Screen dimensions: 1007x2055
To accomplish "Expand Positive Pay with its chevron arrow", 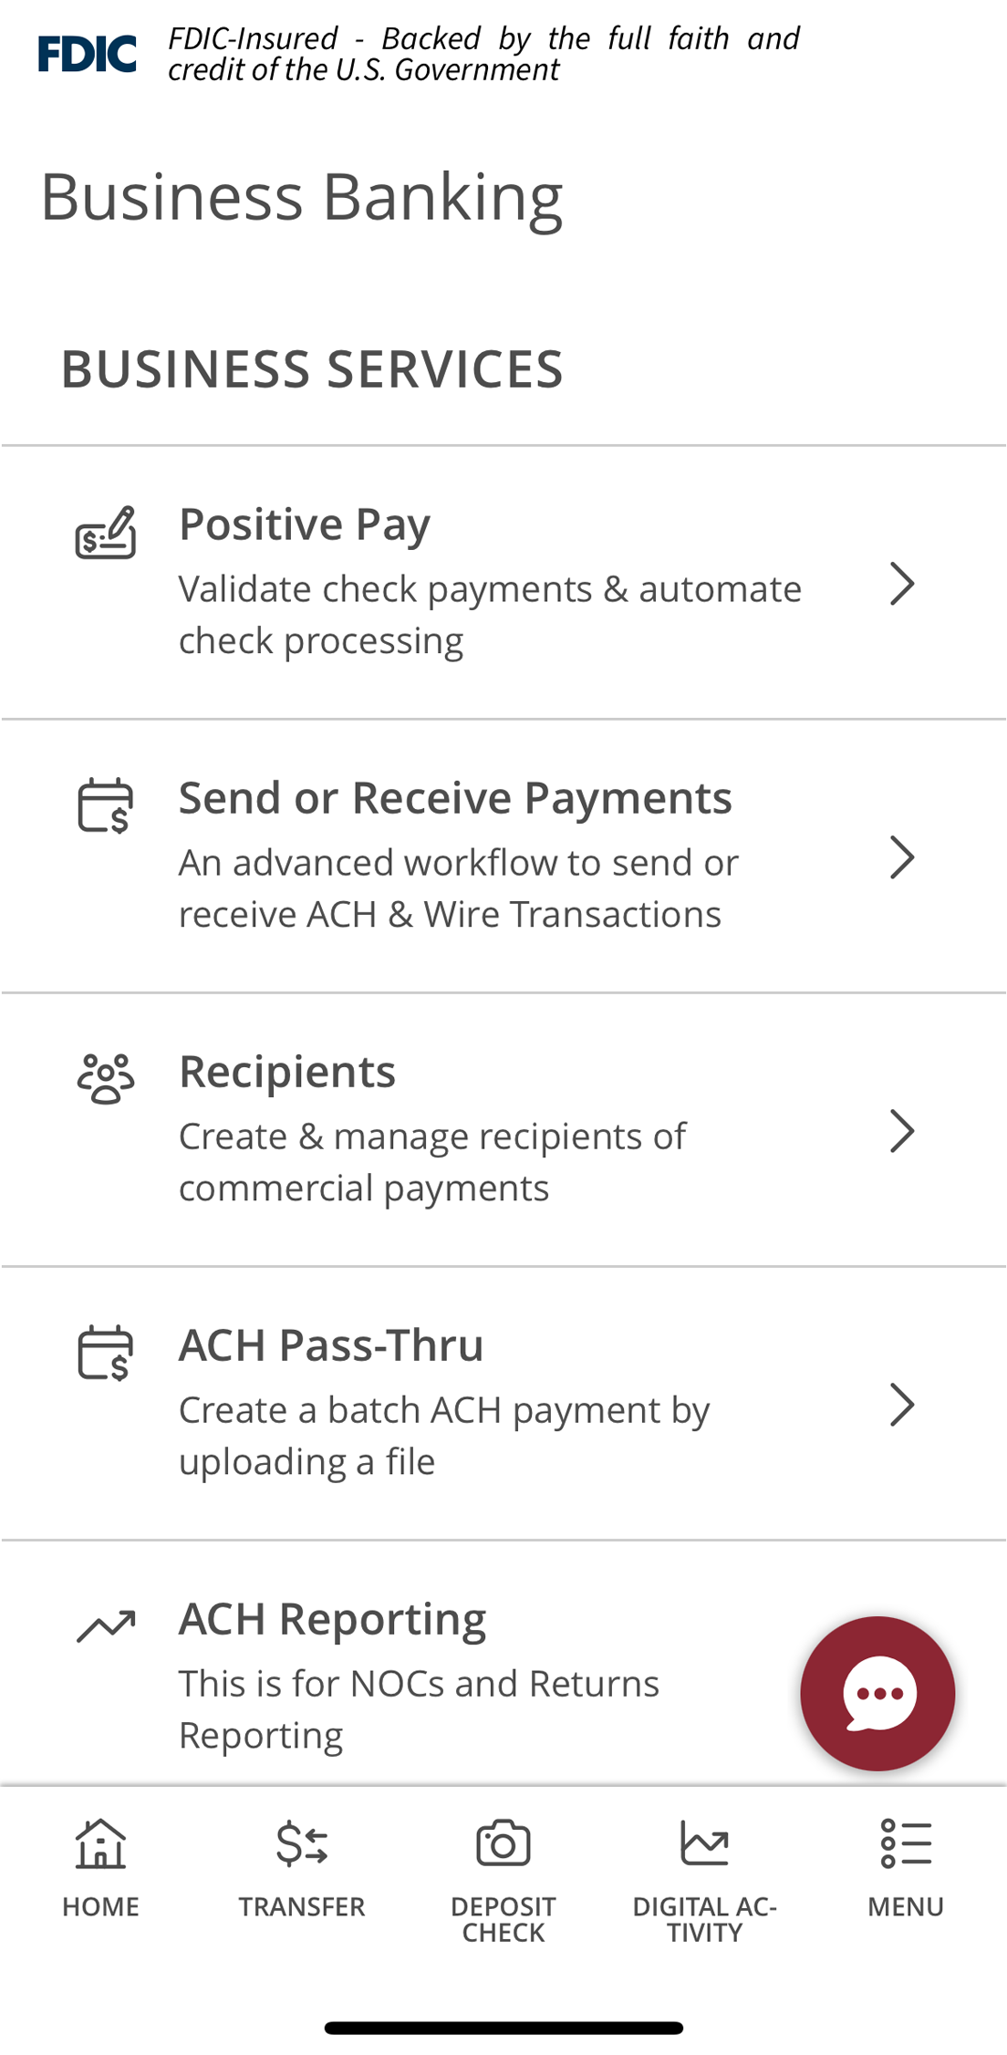I will (x=901, y=584).
